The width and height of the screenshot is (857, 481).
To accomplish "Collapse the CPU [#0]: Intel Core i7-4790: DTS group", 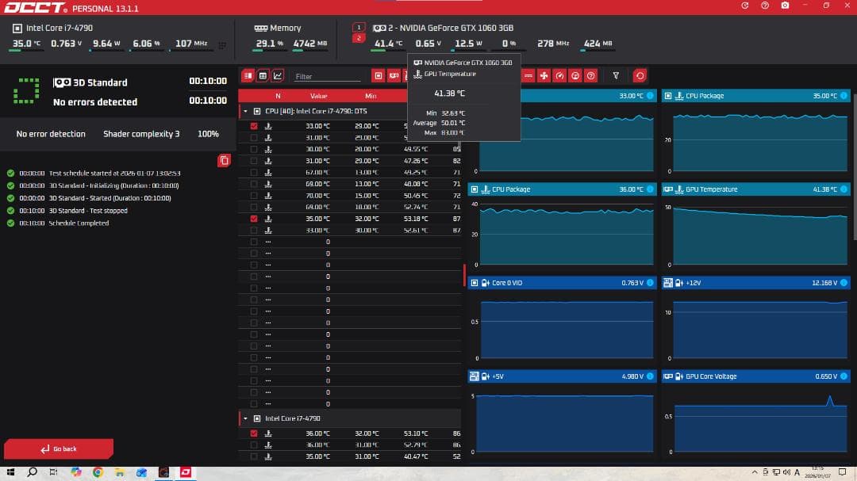I will click(245, 112).
